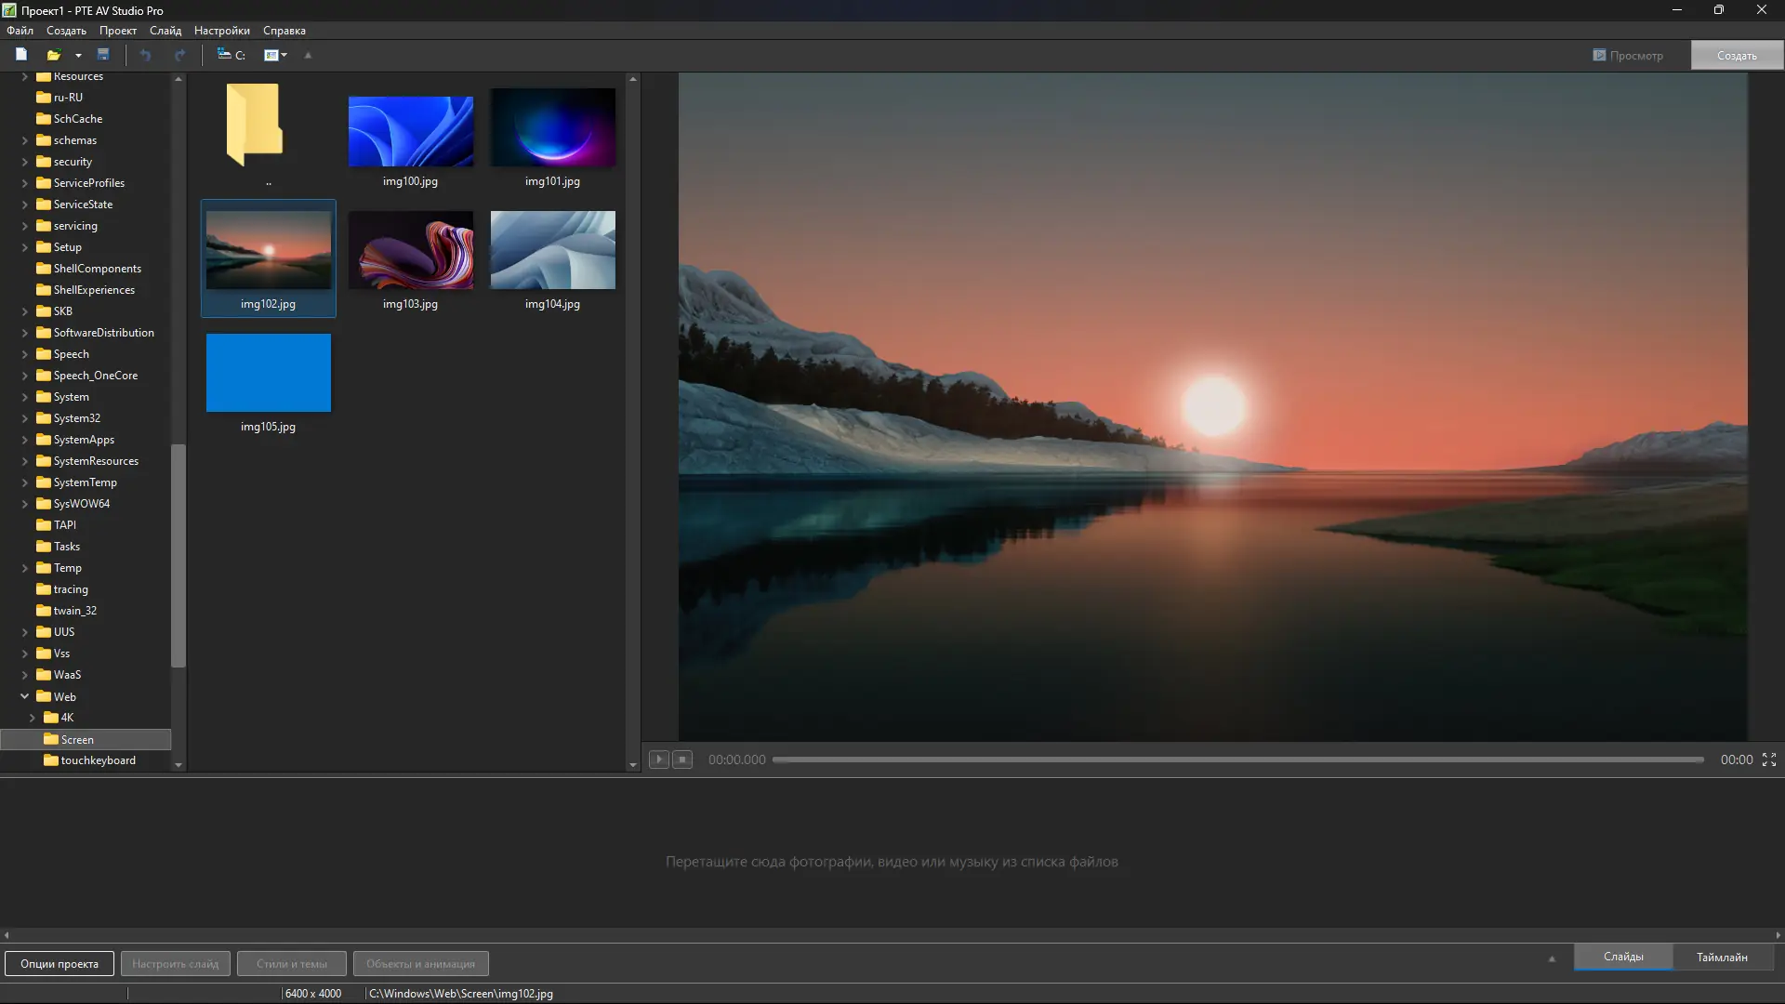Open dropdown arrow next to open project
This screenshot has height=1004, width=1785.
[78, 55]
